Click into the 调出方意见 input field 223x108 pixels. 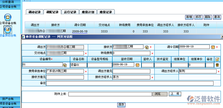coord(131,71)
